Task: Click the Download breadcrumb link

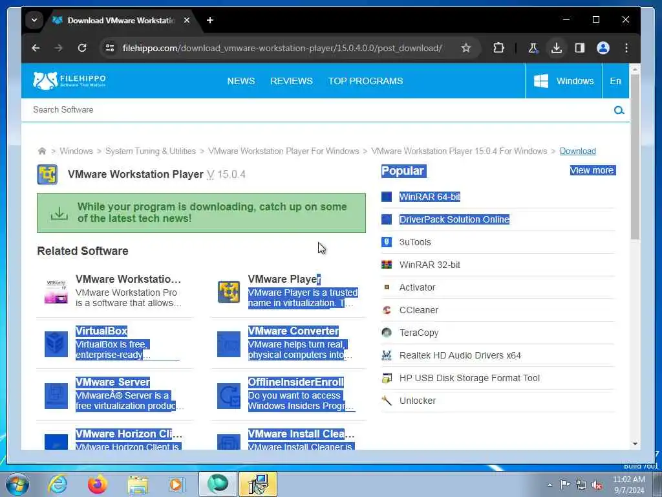Action: pos(577,151)
